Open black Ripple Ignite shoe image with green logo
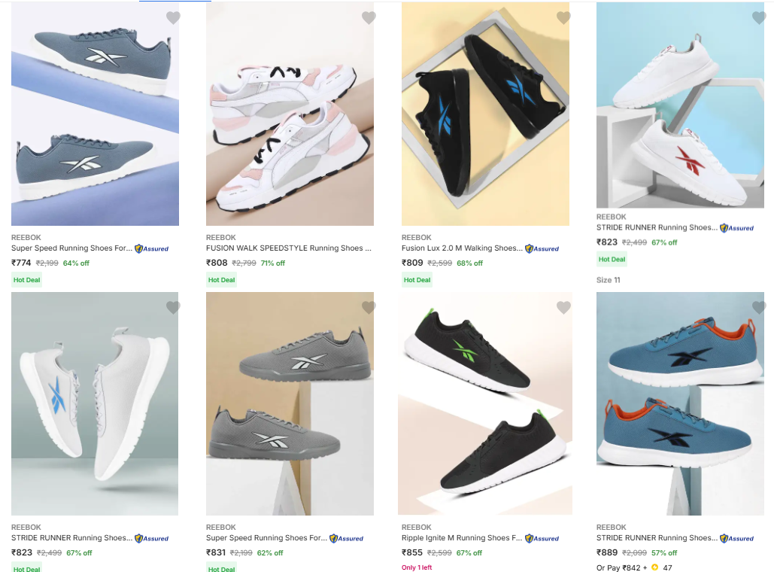774x572 pixels. (485, 403)
